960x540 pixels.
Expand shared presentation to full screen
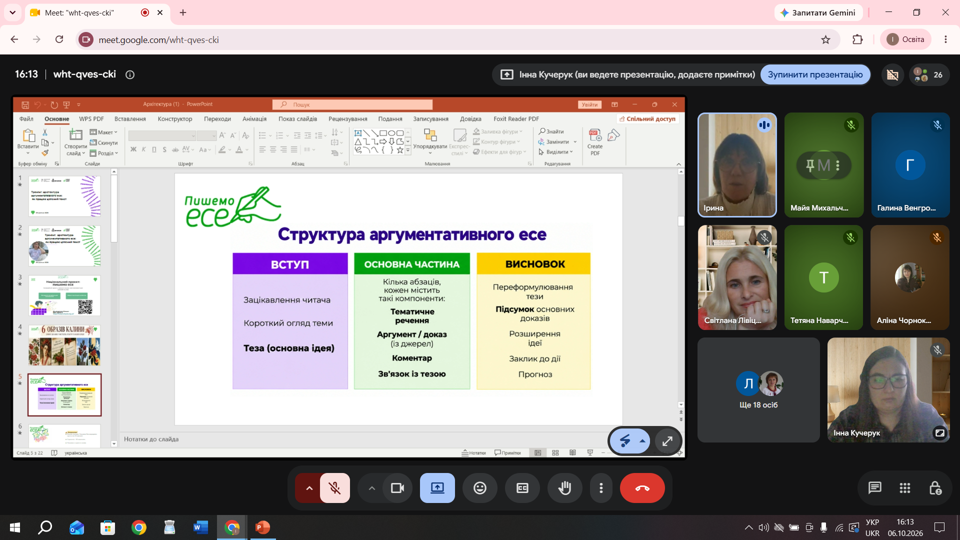point(667,441)
